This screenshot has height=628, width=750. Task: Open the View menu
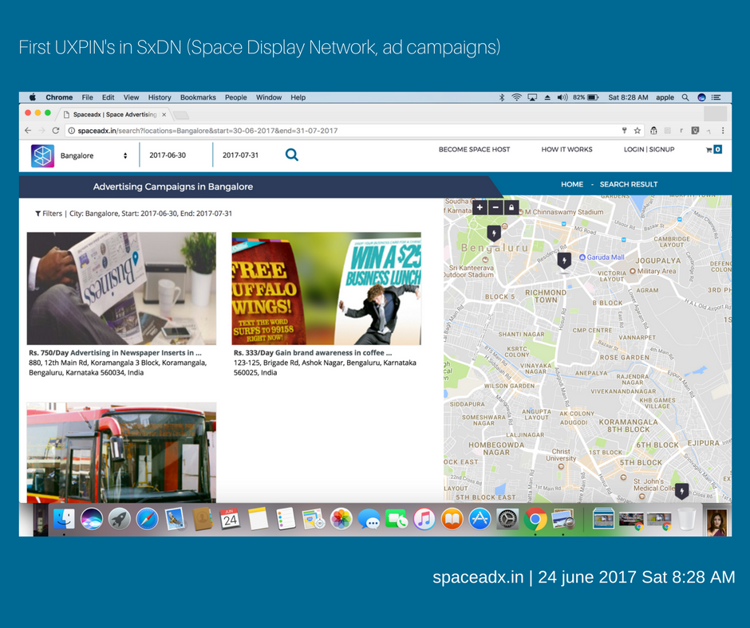coord(131,97)
